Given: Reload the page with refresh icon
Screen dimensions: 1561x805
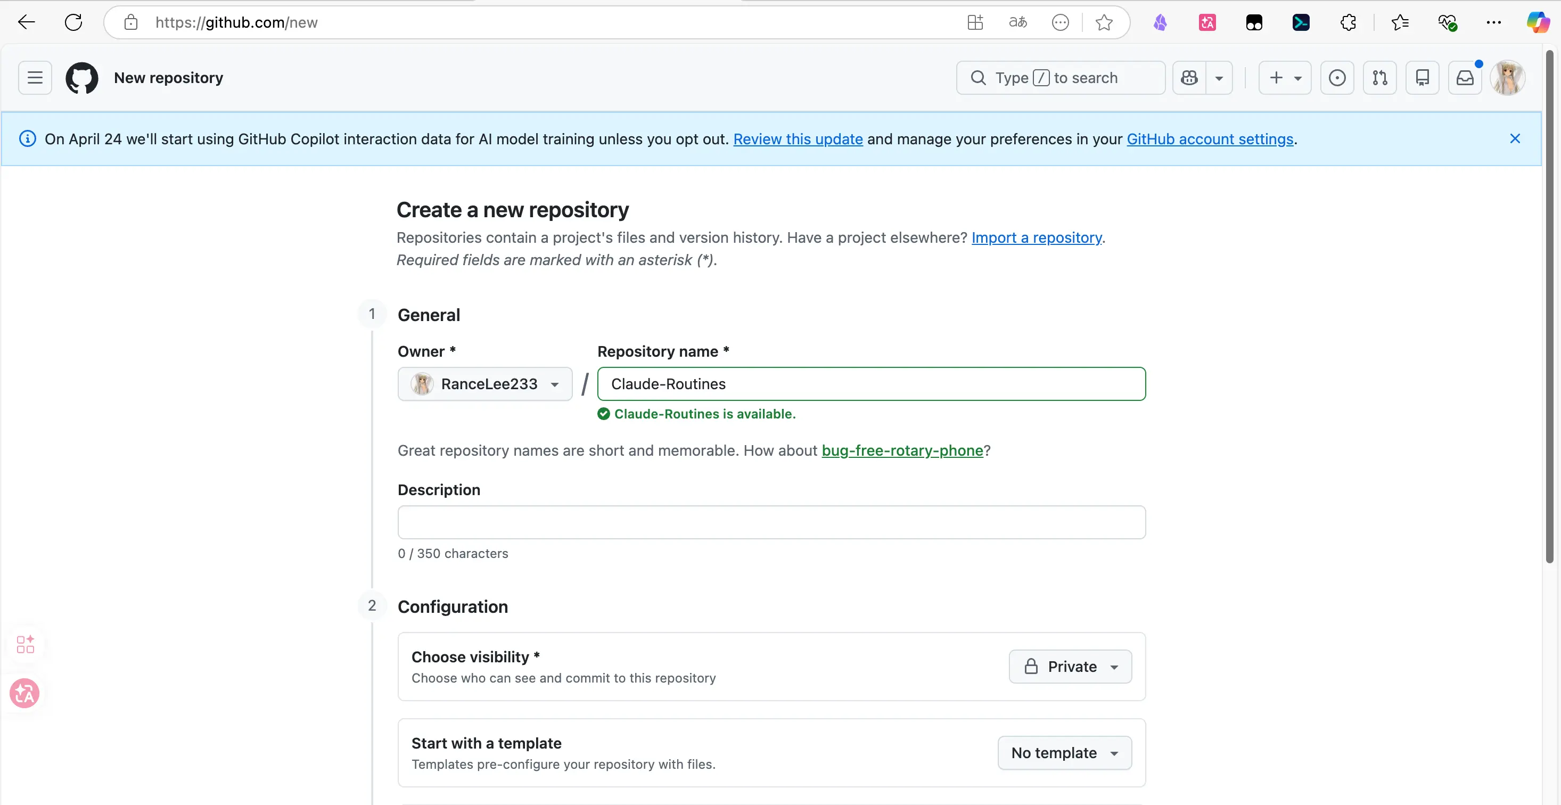Looking at the screenshot, I should (x=73, y=22).
